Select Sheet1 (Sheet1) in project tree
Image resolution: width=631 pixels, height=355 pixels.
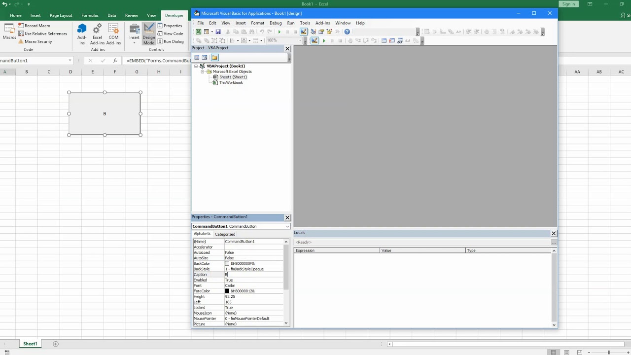[233, 77]
